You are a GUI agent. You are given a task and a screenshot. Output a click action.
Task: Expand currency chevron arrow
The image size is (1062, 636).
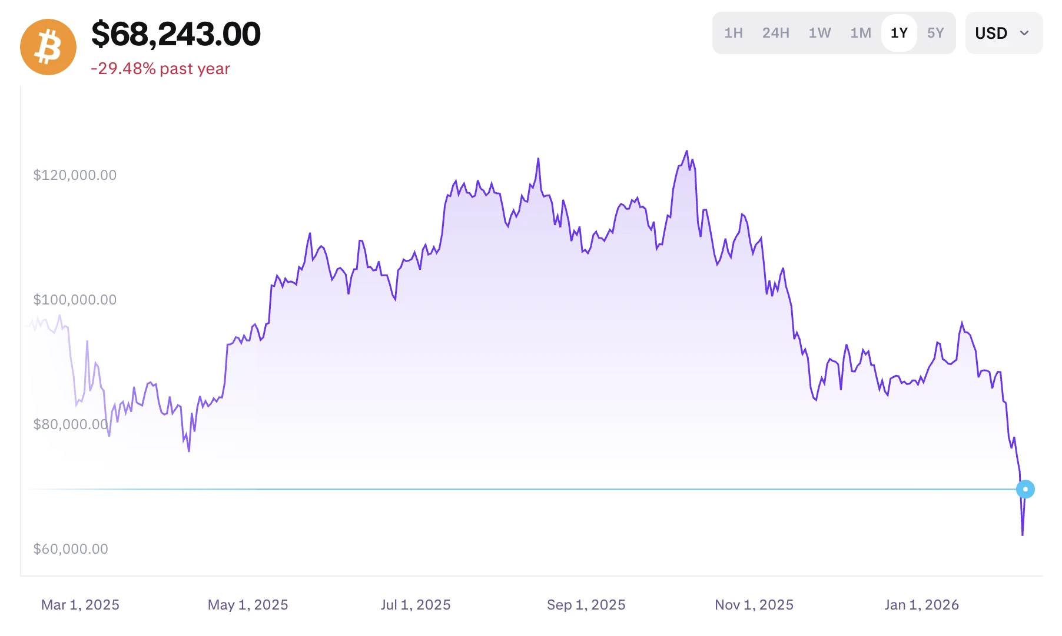pyautogui.click(x=1024, y=33)
